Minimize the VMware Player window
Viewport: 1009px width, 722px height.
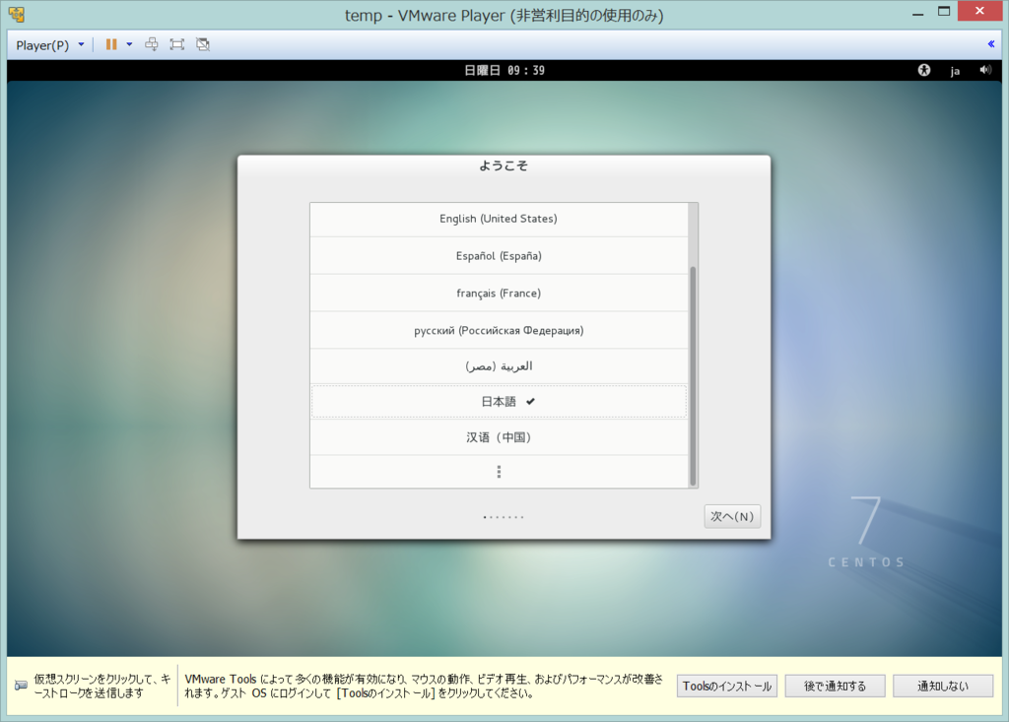(x=918, y=14)
